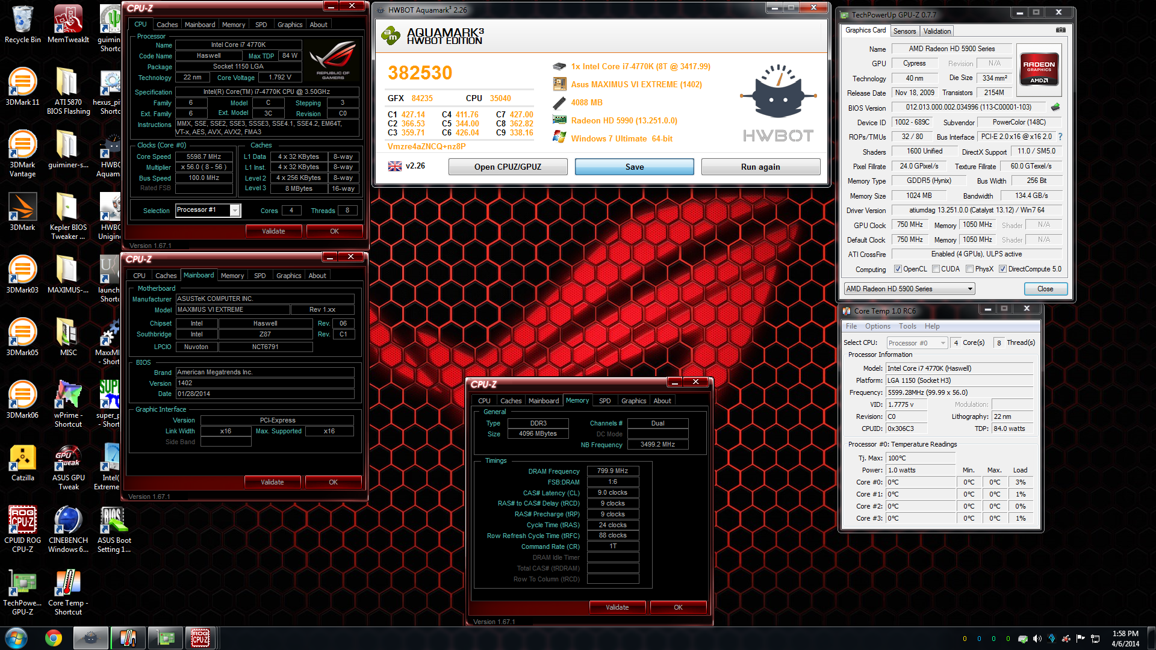Click taskbar clock showing 1:58 PM
This screenshot has width=1156, height=650.
coord(1125,638)
